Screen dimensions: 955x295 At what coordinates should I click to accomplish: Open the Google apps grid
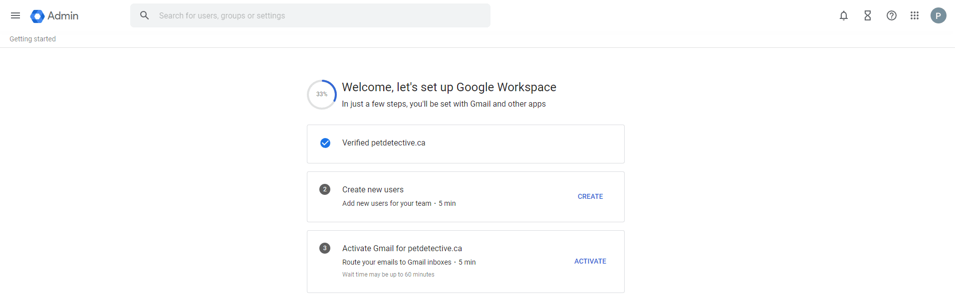tap(914, 15)
